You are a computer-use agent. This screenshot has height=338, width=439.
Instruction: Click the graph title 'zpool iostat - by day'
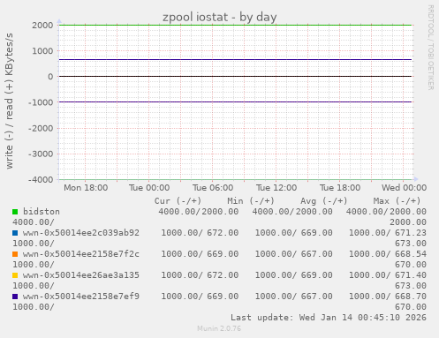coord(220,17)
